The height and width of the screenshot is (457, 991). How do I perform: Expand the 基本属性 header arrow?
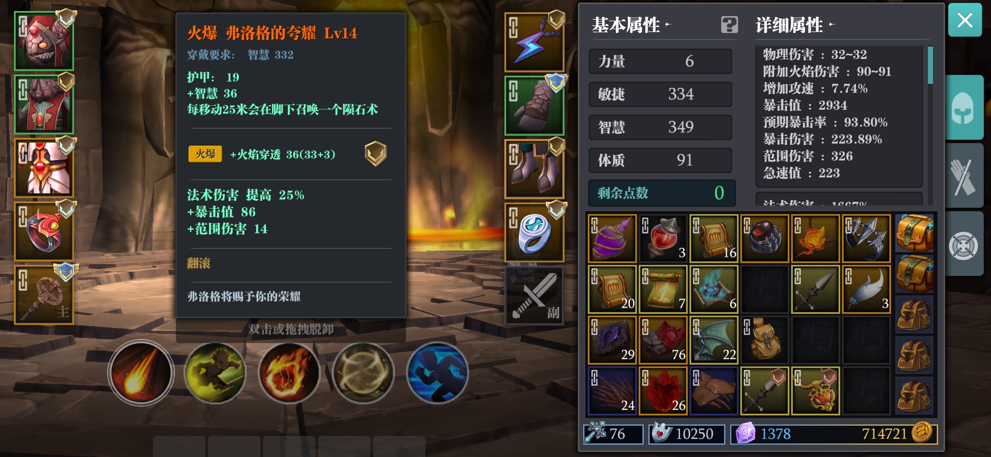[x=668, y=25]
